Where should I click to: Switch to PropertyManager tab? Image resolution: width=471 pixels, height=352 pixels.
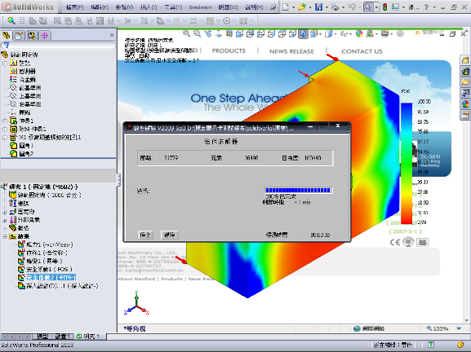pyautogui.click(x=19, y=35)
